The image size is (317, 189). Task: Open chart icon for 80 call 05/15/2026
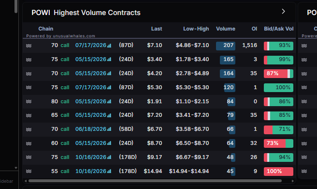coord(109,101)
